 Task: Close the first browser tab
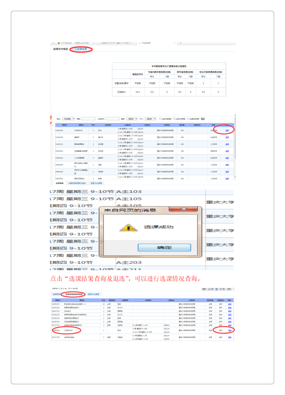tap(94, 43)
